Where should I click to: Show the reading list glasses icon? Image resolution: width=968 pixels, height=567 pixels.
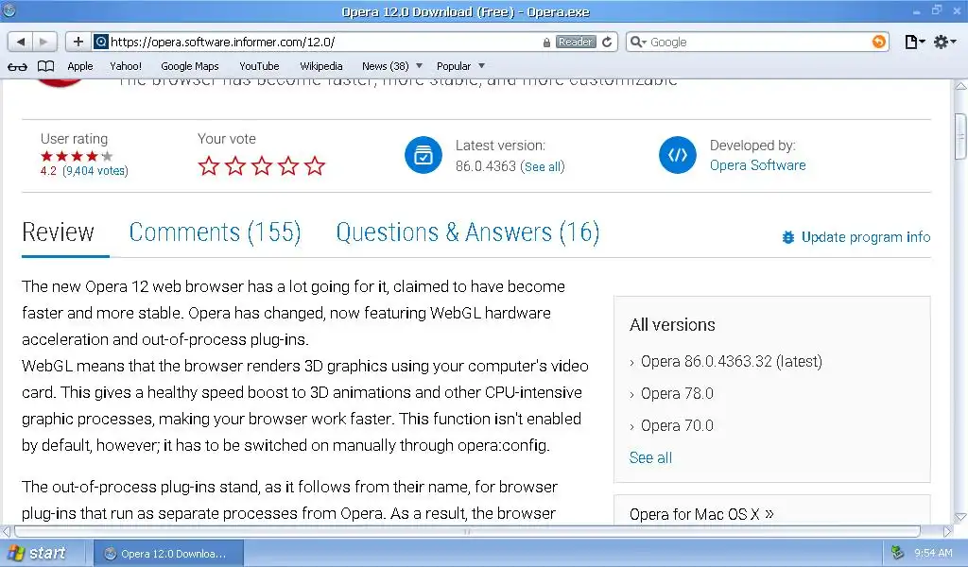coord(17,67)
